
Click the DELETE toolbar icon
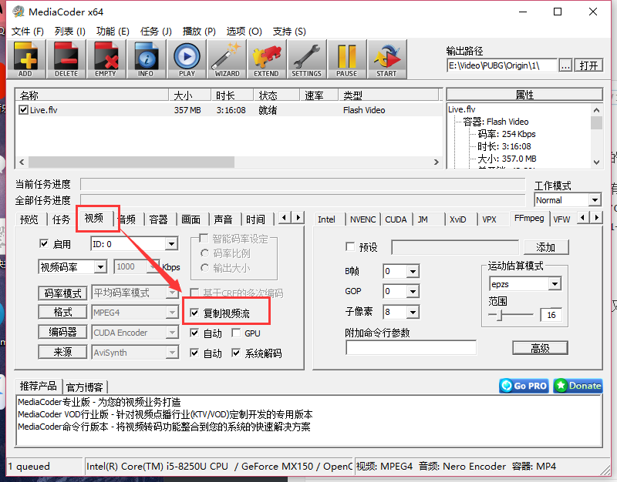66,59
